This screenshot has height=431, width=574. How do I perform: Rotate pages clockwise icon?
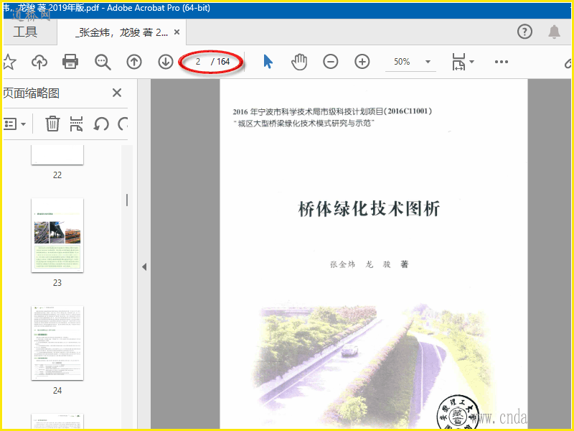click(x=123, y=124)
